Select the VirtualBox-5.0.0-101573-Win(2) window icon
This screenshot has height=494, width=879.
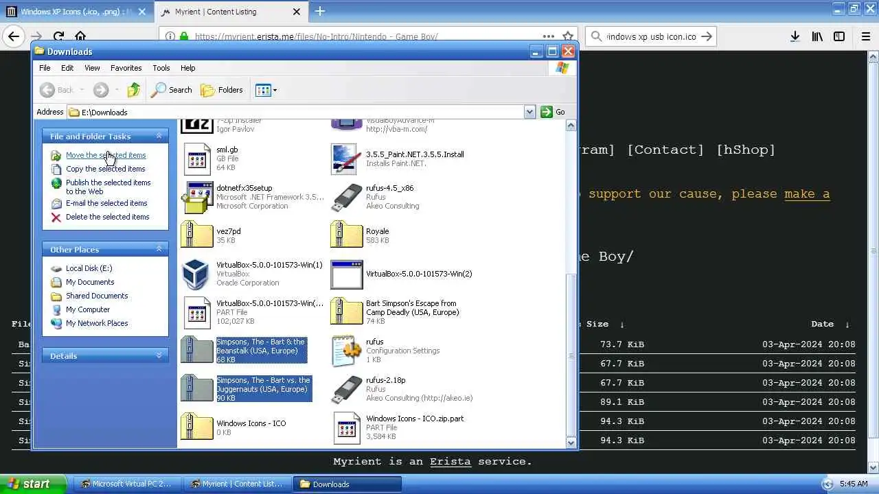click(347, 274)
